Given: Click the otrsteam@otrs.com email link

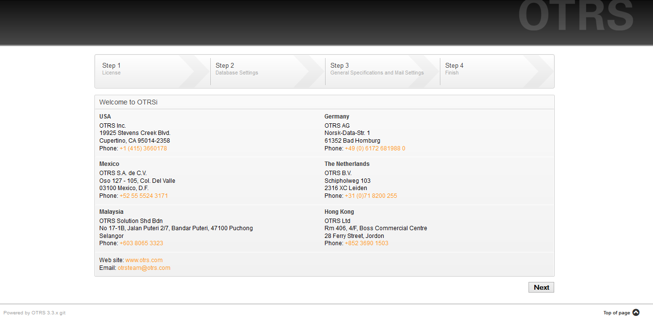Looking at the screenshot, I should (144, 268).
